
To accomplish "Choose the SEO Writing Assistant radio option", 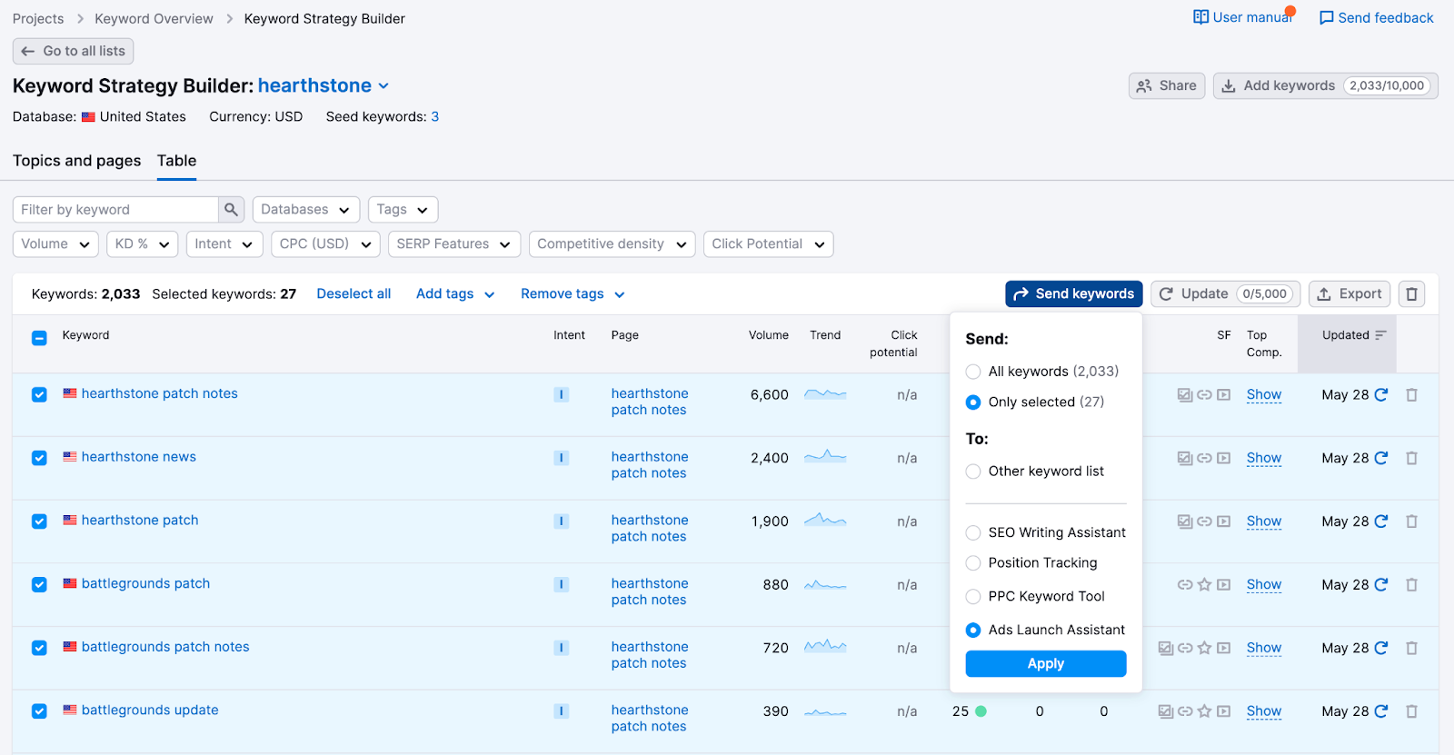I will point(973,533).
